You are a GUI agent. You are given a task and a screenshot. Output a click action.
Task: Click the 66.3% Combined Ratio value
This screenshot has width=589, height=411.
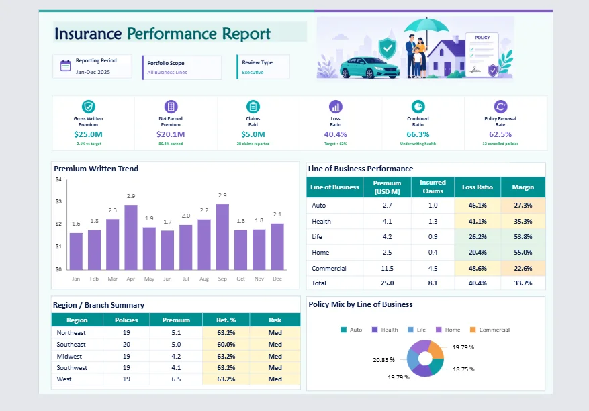click(x=418, y=134)
